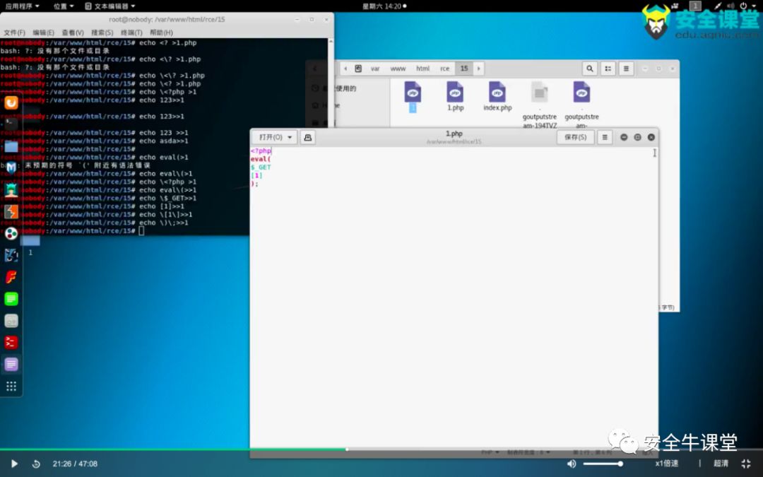Viewport: 763px width, 477px height.
Task: Click the workspace indicator 1 in top bar
Action: pyautogui.click(x=695, y=6)
